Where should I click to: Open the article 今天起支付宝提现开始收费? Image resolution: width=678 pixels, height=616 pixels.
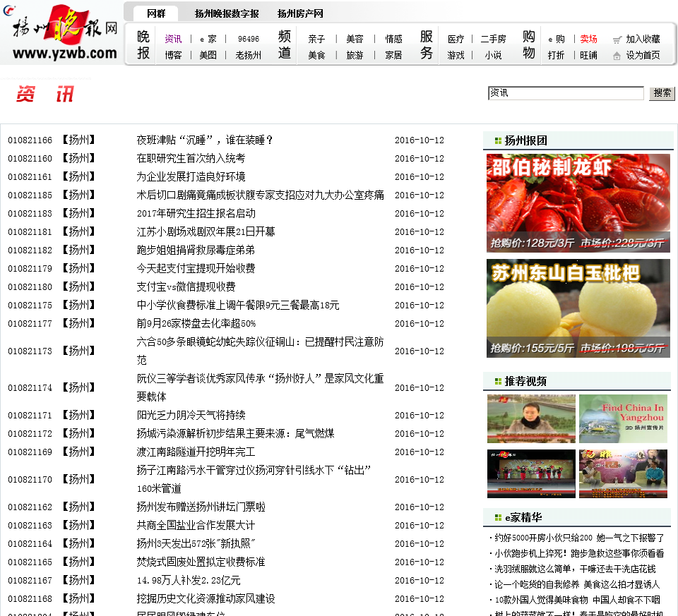196,268
